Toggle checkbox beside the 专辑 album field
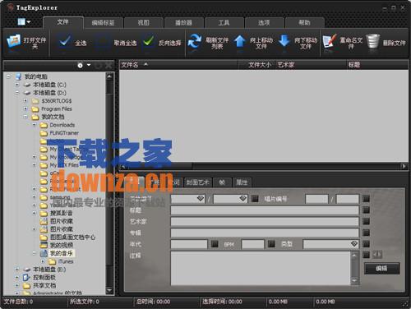 [366, 233]
